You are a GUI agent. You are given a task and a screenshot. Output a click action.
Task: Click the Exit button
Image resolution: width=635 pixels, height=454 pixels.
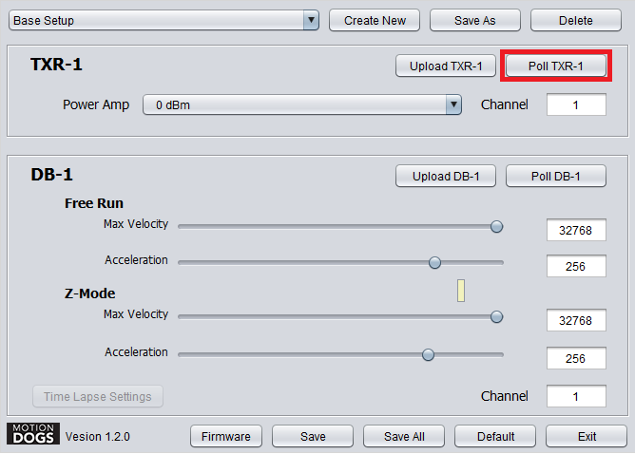[587, 436]
